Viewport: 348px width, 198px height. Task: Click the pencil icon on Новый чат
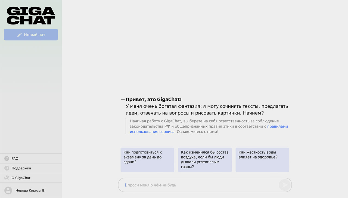pos(19,35)
